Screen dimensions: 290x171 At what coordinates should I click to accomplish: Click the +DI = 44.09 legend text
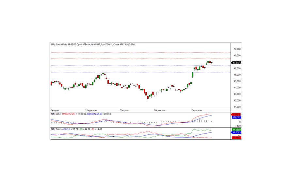pos(84,129)
